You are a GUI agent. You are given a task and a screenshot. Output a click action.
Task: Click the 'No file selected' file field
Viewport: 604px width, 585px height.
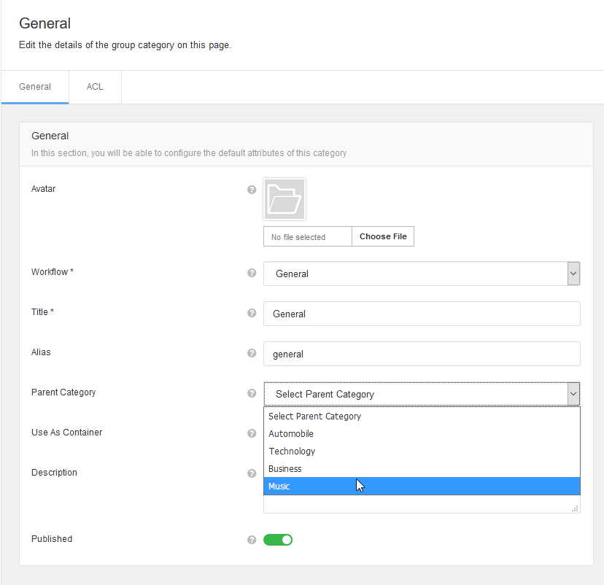pyautogui.click(x=307, y=236)
